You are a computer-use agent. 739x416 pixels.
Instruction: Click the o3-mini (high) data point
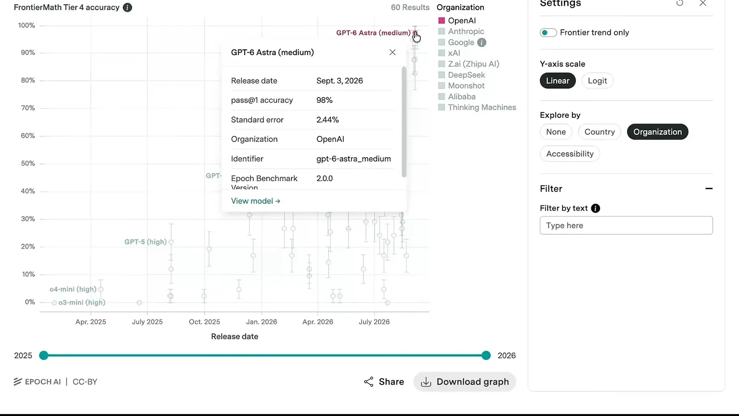[x=54, y=303]
